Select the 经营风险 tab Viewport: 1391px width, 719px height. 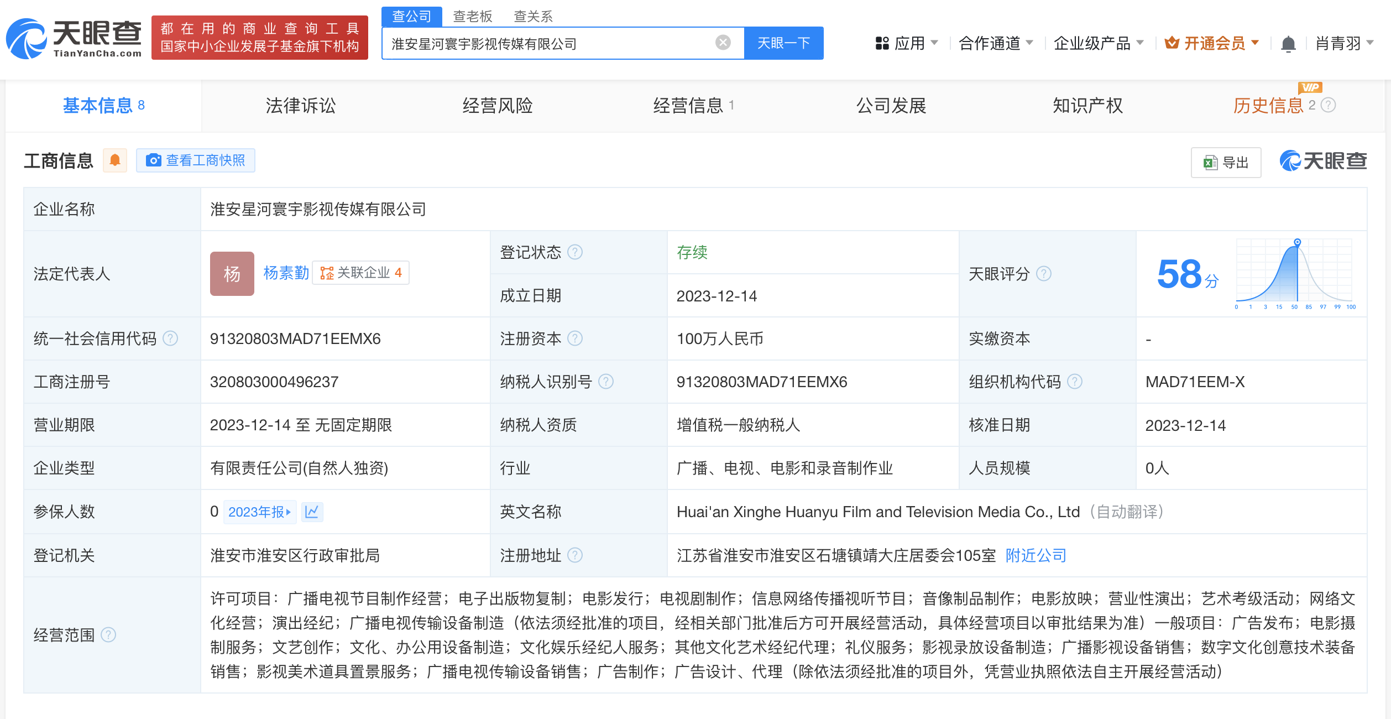coord(497,105)
